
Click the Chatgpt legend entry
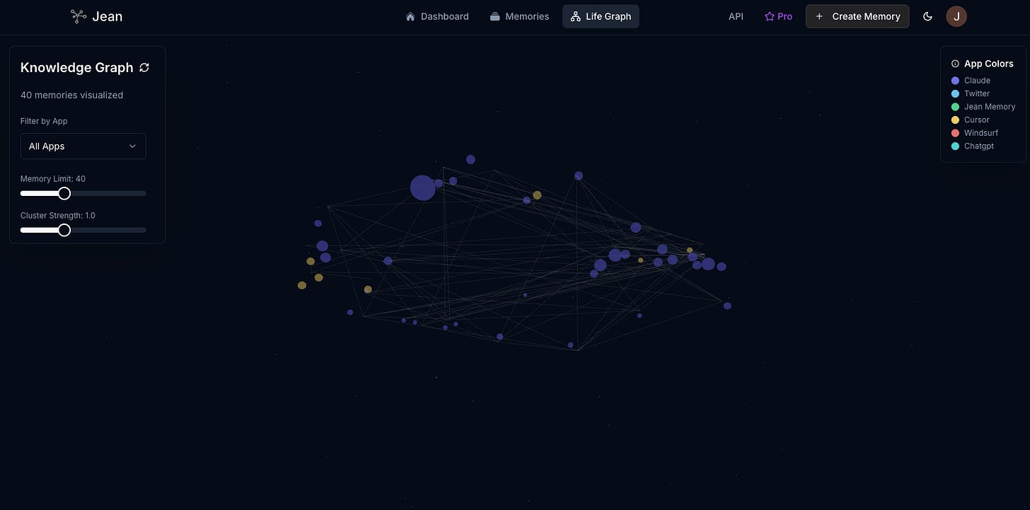(973, 146)
